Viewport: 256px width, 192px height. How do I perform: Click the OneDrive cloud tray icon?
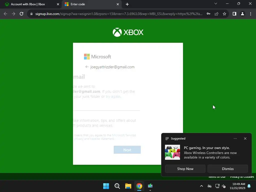point(209,186)
